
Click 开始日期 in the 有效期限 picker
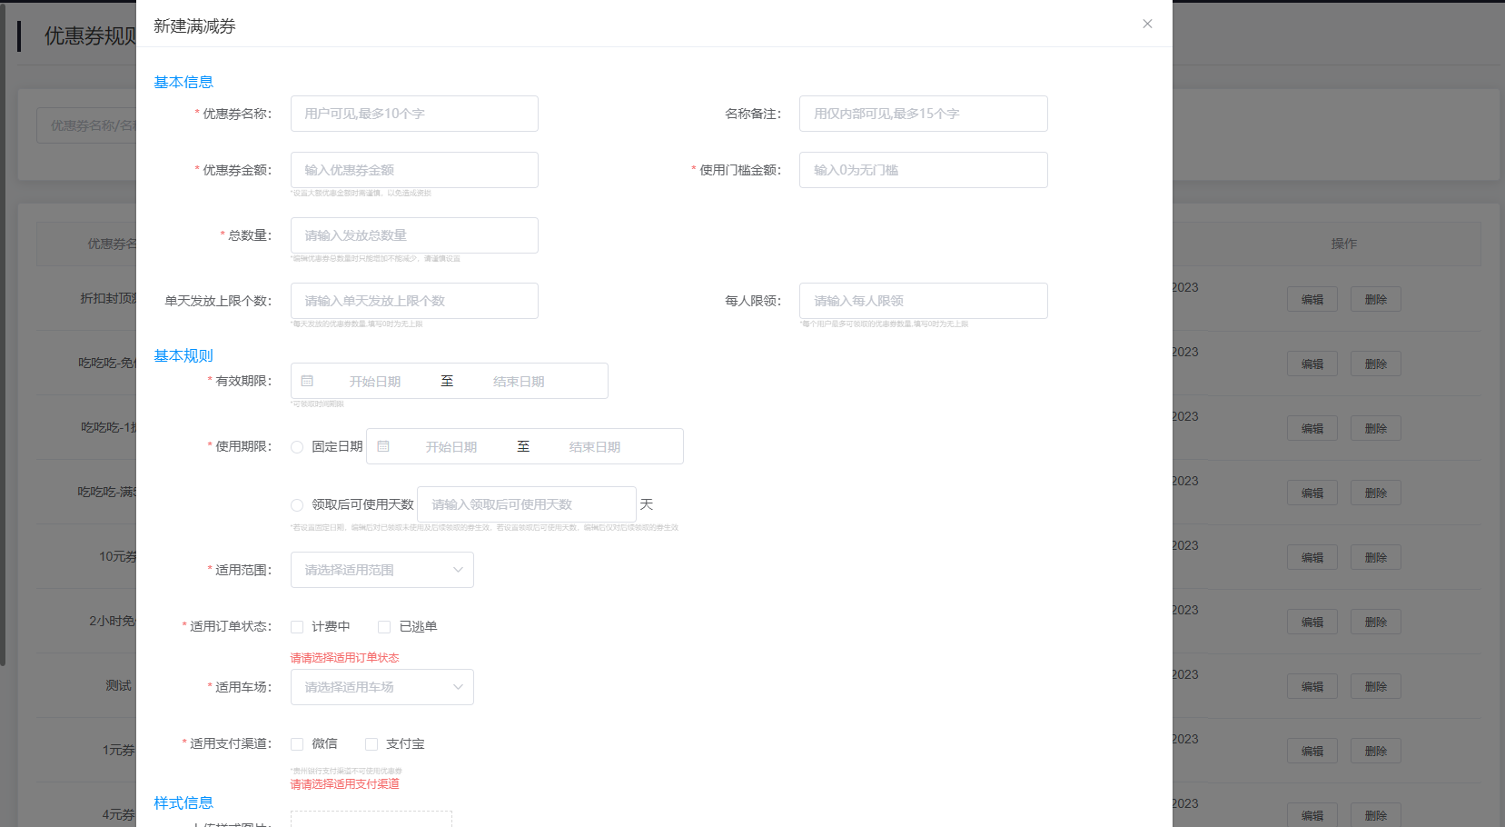(375, 382)
